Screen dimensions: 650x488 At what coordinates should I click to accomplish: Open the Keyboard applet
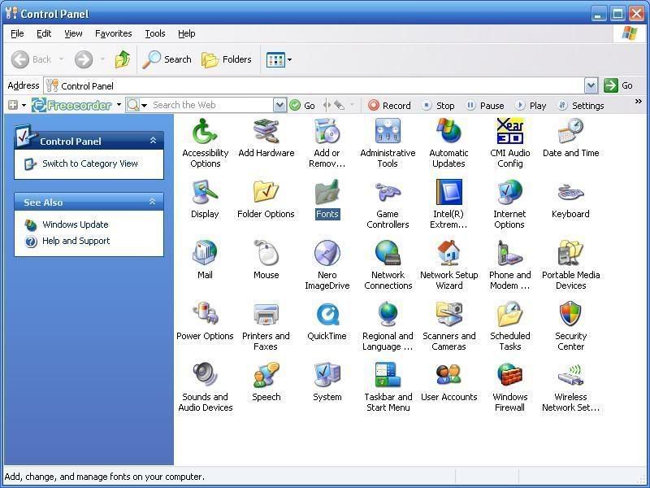[570, 198]
